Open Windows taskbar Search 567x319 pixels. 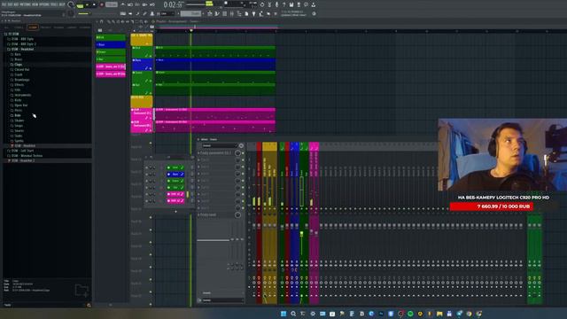point(293,314)
